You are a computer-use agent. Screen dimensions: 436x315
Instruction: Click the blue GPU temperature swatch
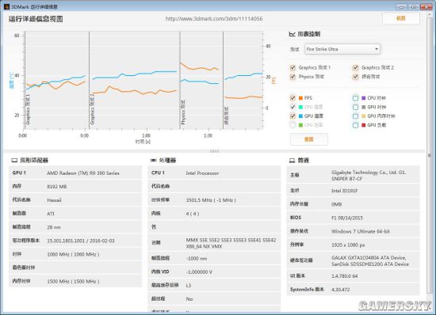(x=300, y=116)
